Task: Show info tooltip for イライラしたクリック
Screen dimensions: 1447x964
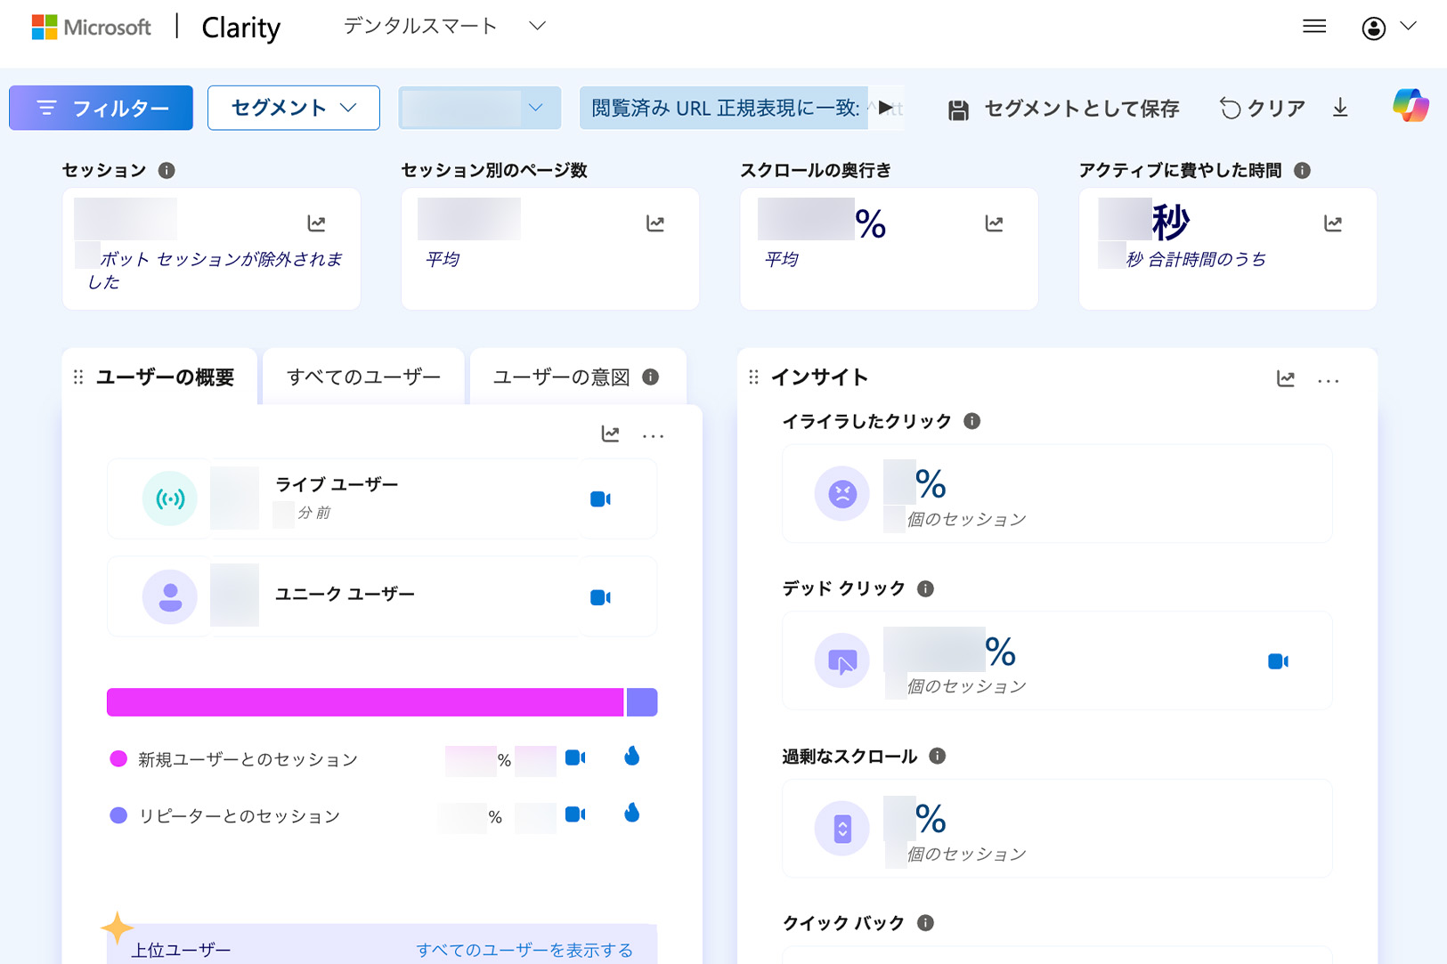Action: (x=972, y=421)
